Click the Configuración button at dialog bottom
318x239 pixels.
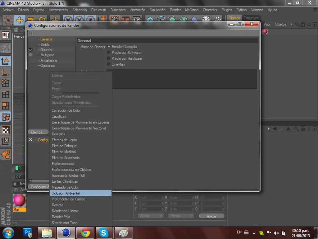click(39, 187)
